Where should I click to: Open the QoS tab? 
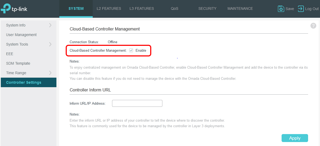[175, 8]
